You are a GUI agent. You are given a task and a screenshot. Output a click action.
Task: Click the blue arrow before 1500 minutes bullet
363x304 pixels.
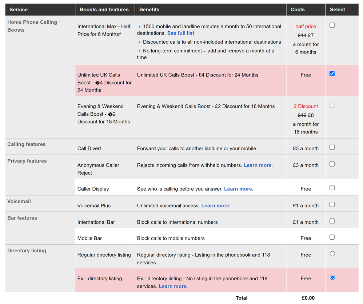[x=139, y=27]
